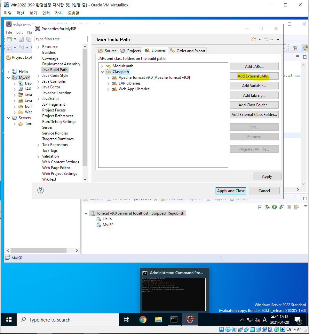The width and height of the screenshot is (309, 334).
Task: Click the publish to server icon
Action: [297, 207]
